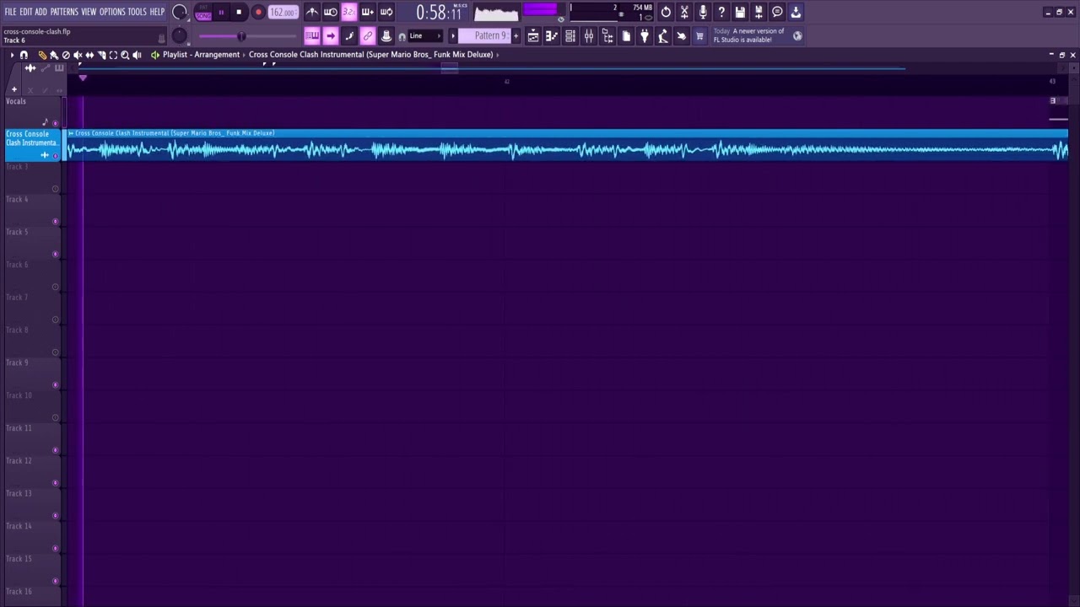Screen dimensions: 1080x607
Task: Open the PATTERNS menu
Action: tap(64, 12)
